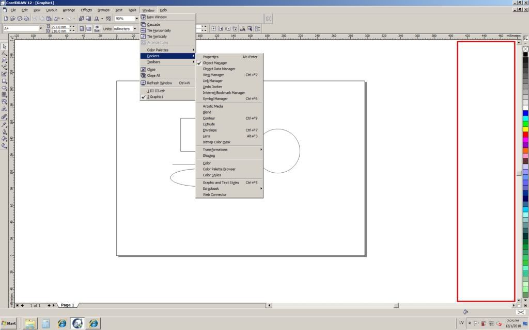Expand the Units millimeters dropdown
This screenshot has width=529, height=330.
[136, 29]
